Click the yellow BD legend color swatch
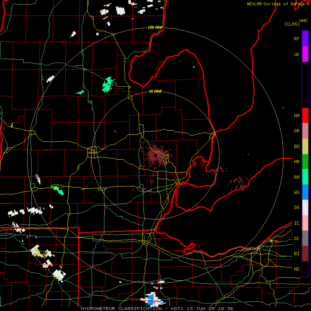This screenshot has width=311, height=311. pyautogui.click(x=305, y=146)
